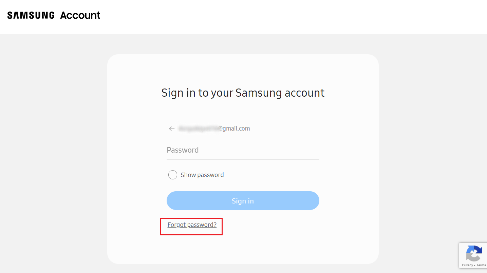The width and height of the screenshot is (487, 273).
Task: Click the Show password text label
Action: tap(202, 175)
